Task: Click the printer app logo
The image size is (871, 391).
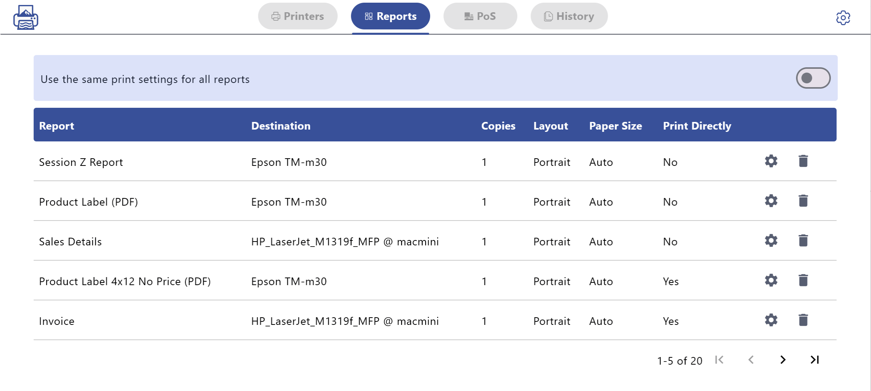Action: (25, 17)
